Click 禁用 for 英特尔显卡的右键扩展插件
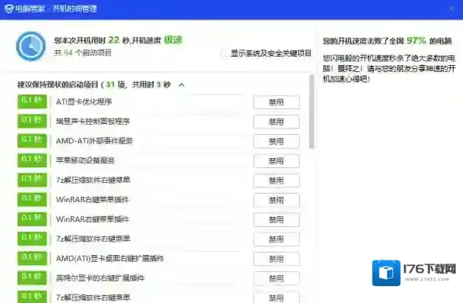Viewport: 463px width, 303px height. pos(277,278)
